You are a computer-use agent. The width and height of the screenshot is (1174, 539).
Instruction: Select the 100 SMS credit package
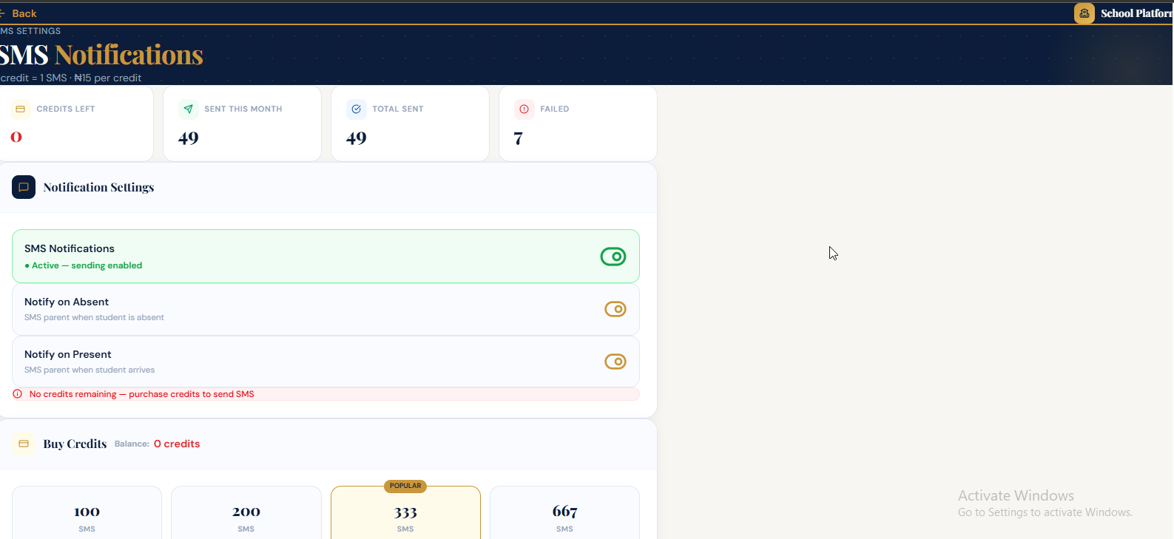pyautogui.click(x=87, y=513)
